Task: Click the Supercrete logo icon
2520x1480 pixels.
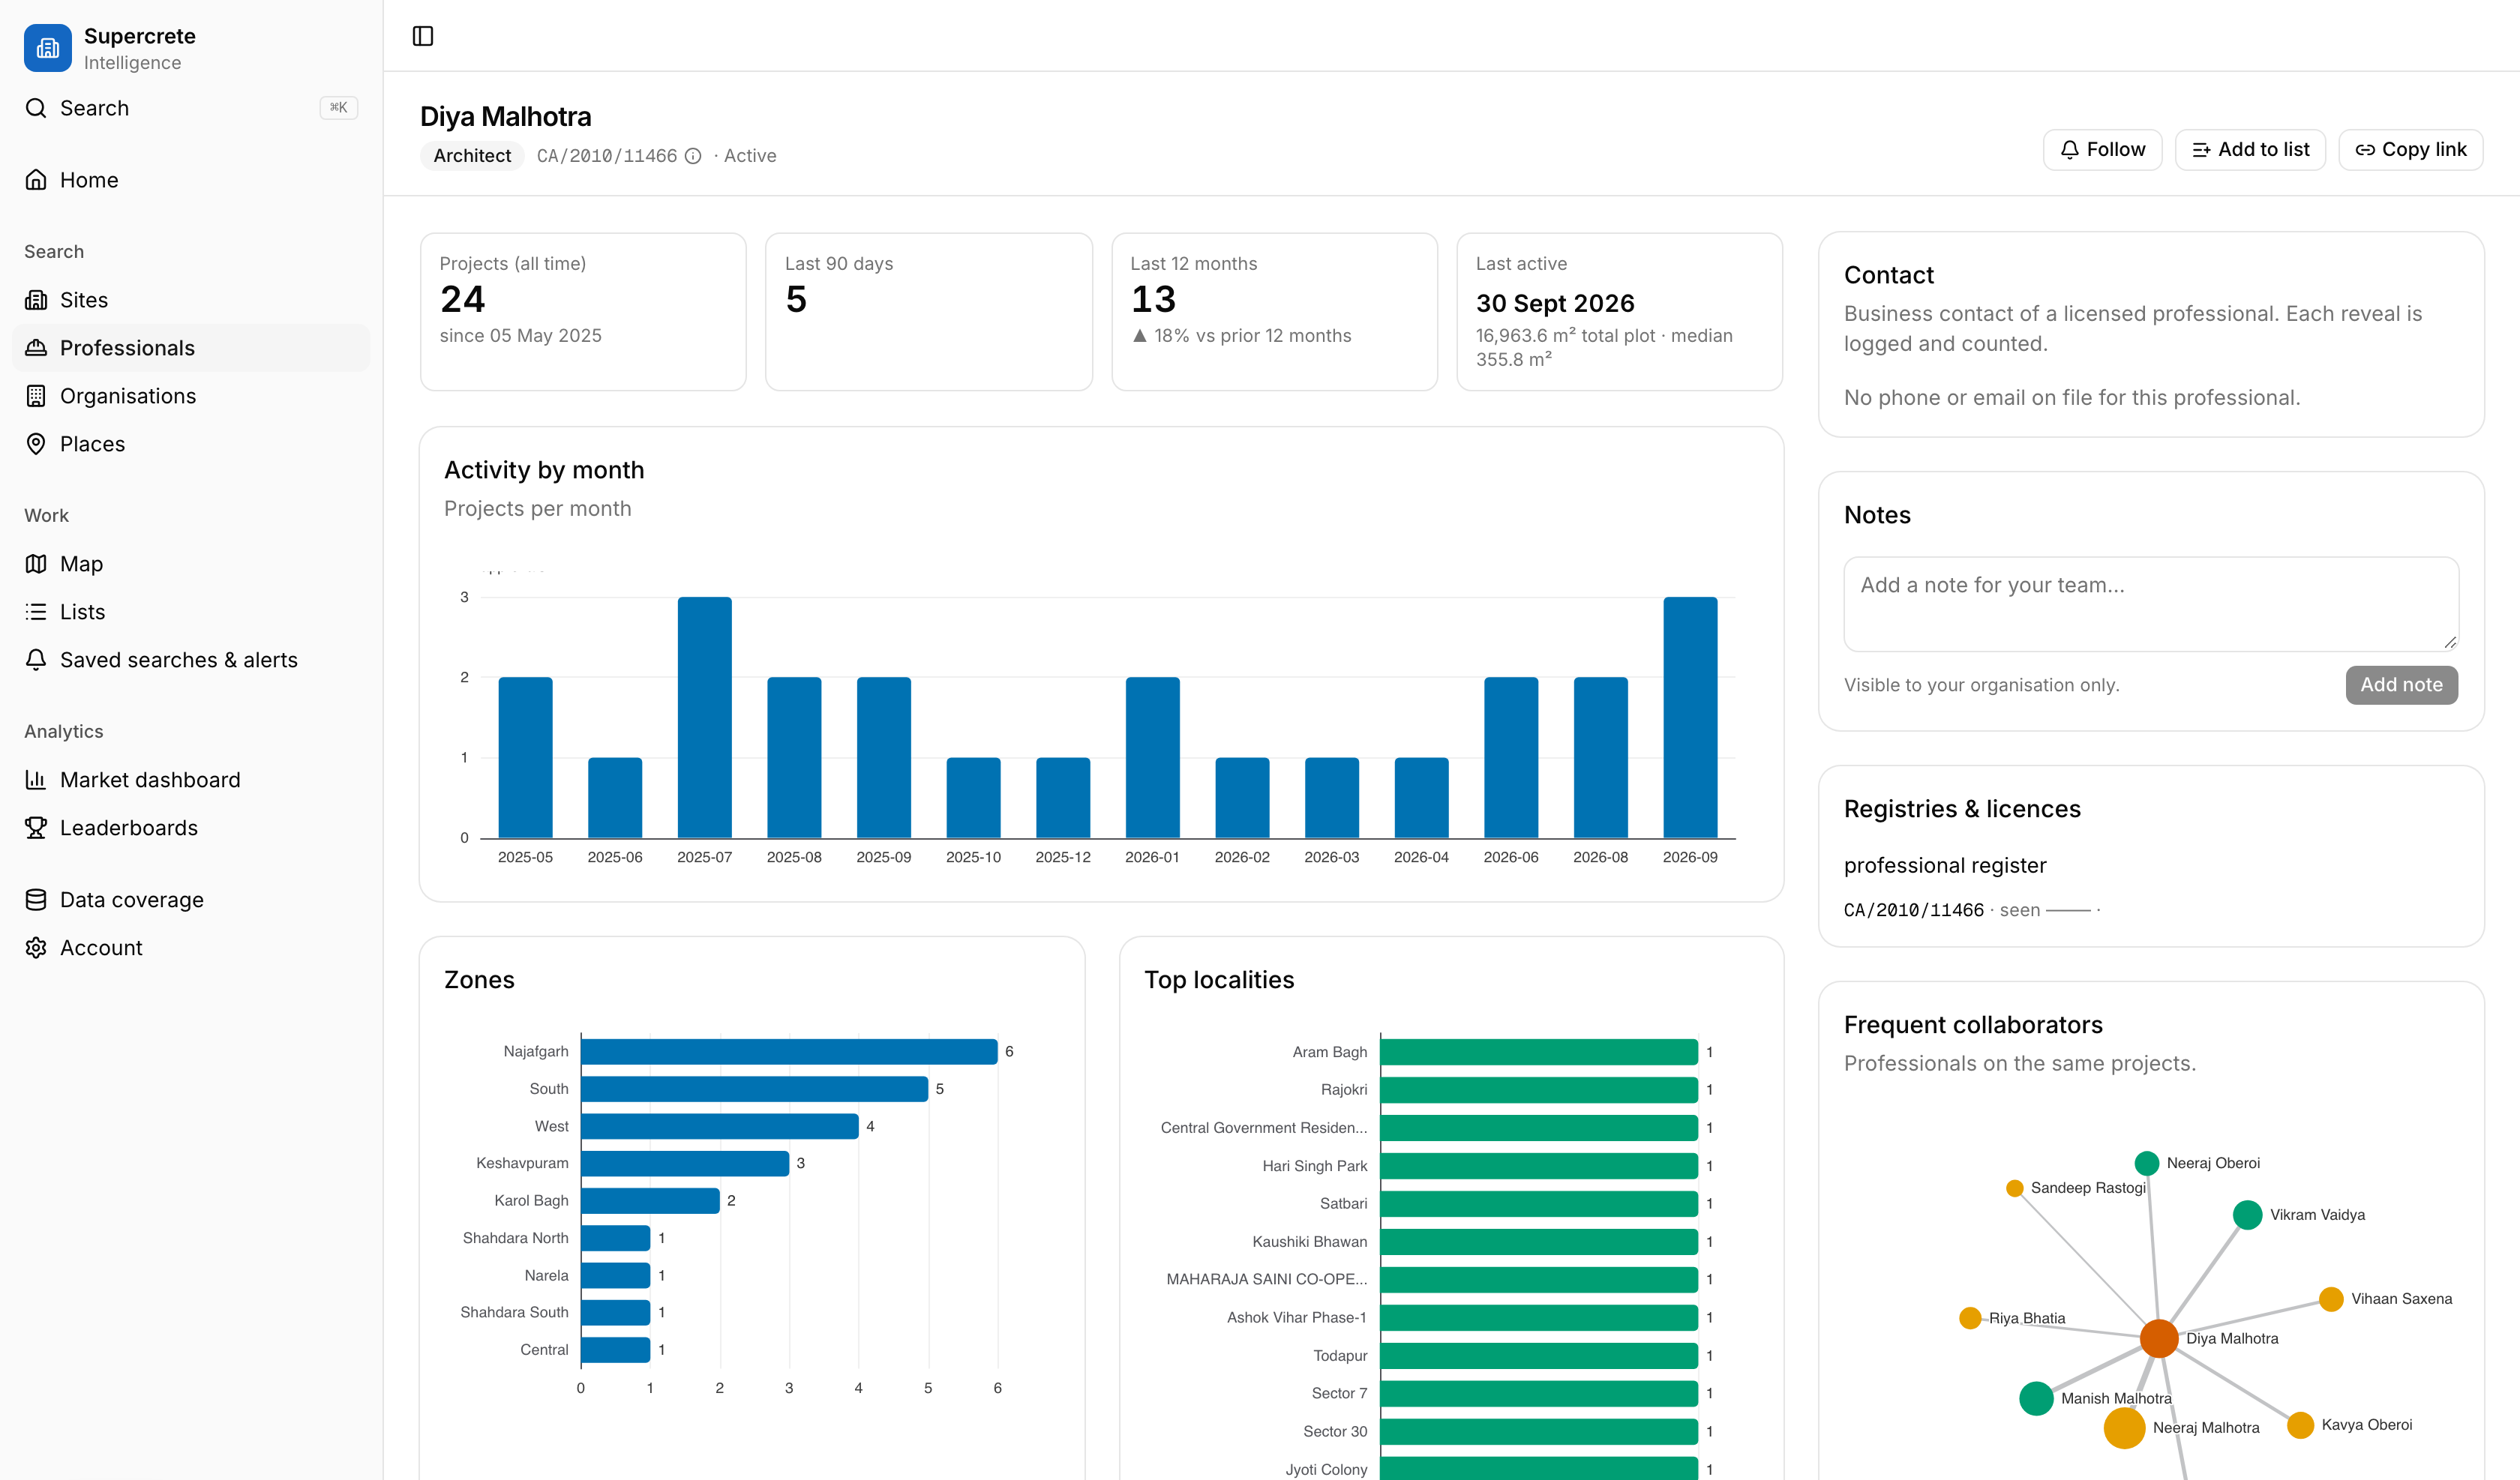Action: (x=47, y=48)
